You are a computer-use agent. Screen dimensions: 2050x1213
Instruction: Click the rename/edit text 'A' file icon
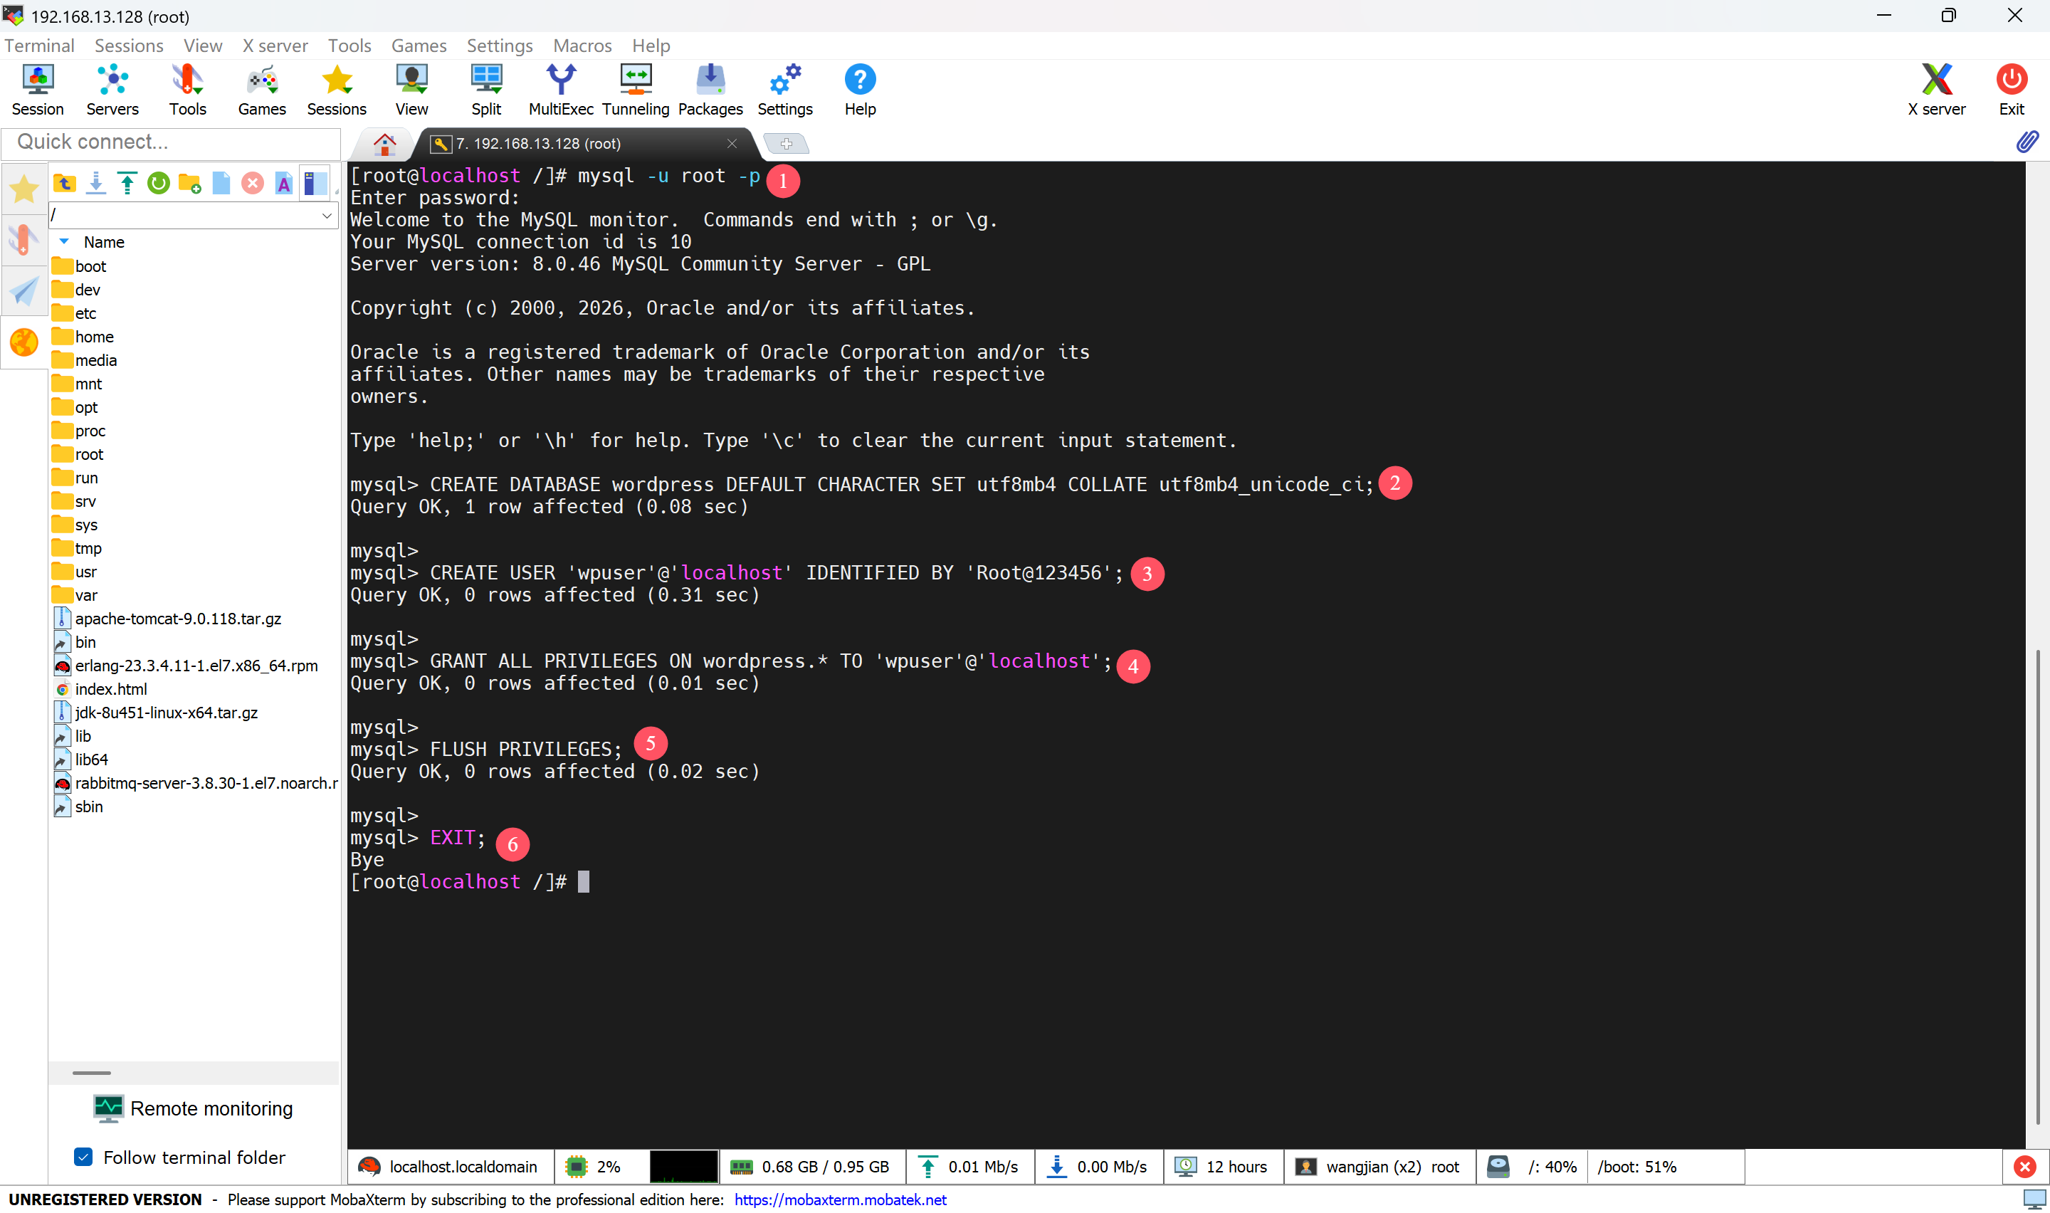click(283, 183)
